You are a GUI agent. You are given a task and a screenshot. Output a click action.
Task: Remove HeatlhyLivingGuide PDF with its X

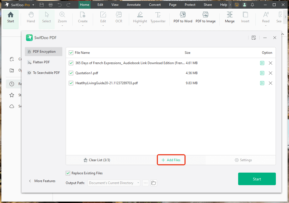point(270,83)
